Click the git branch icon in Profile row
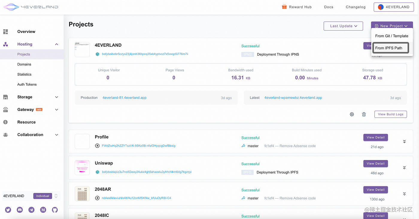This screenshot has height=219, width=419. coord(244,146)
